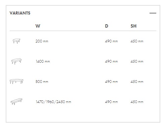Click 490 mm depth for 1400 mm bench
The width and height of the screenshot is (166, 127).
112,61
